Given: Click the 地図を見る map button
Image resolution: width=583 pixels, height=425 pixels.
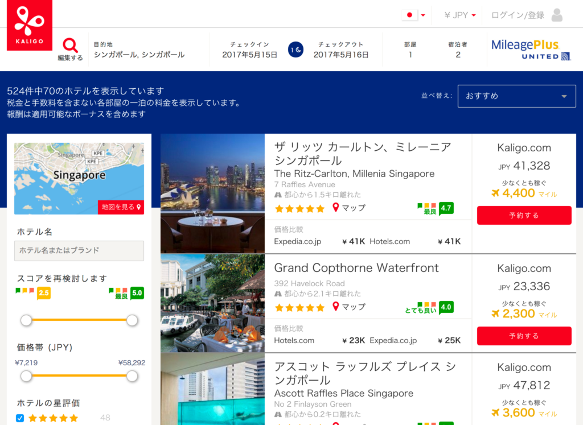Looking at the screenshot, I should click(121, 207).
